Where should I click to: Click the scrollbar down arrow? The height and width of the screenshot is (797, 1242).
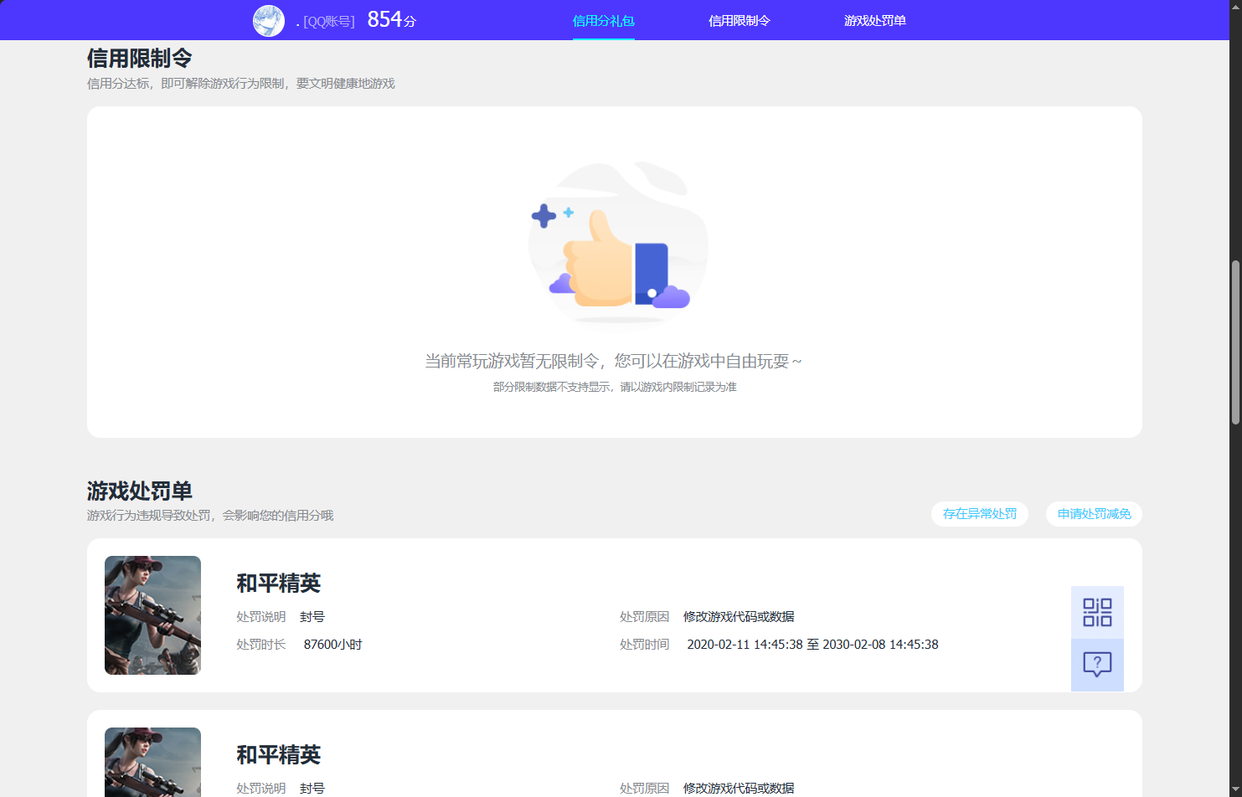tap(1235, 789)
